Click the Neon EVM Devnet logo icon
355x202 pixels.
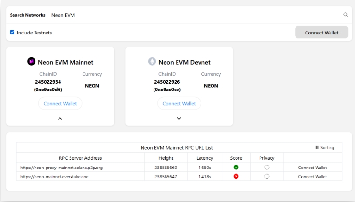tap(152, 61)
